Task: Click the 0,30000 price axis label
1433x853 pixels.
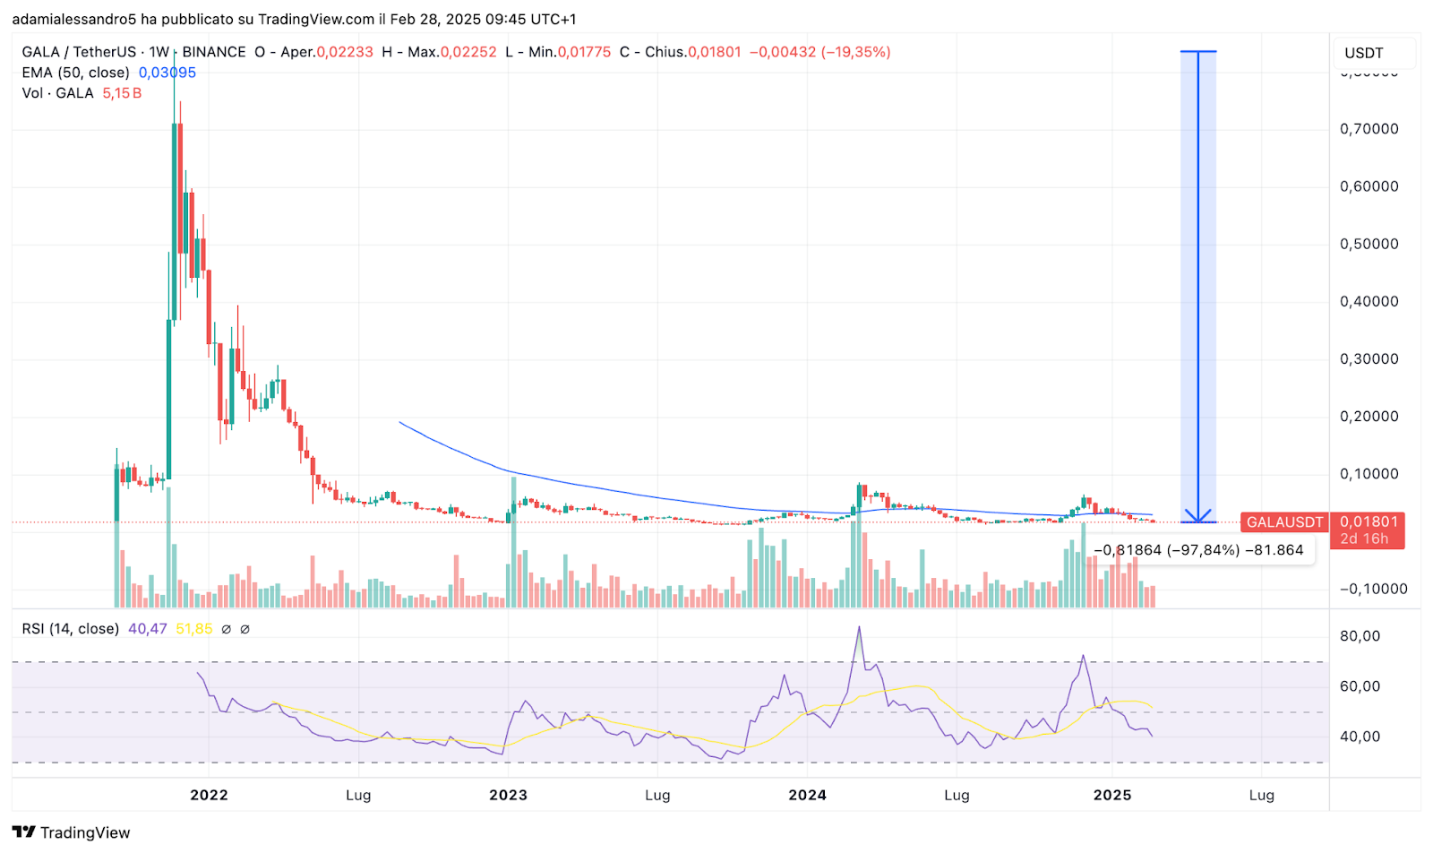Action: 1369,358
